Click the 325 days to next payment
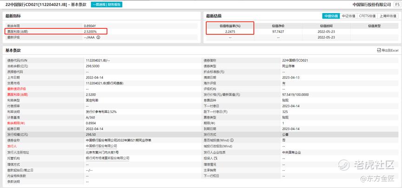The height and width of the screenshot is (188, 402). tap(285, 112)
